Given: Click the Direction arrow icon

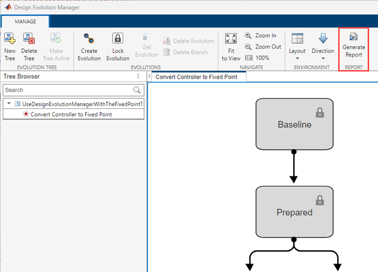Looking at the screenshot, I should tap(323, 38).
